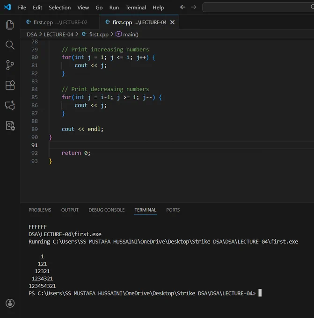Select the TERMINAL panel tab
This screenshot has height=318, width=314.
pyautogui.click(x=146, y=210)
